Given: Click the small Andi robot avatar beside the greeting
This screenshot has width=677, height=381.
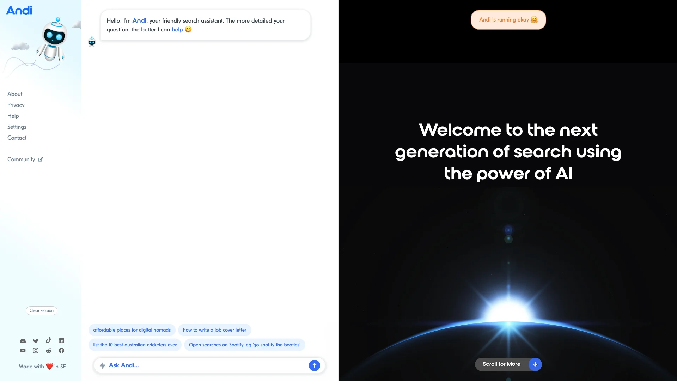Looking at the screenshot, I should (92, 42).
